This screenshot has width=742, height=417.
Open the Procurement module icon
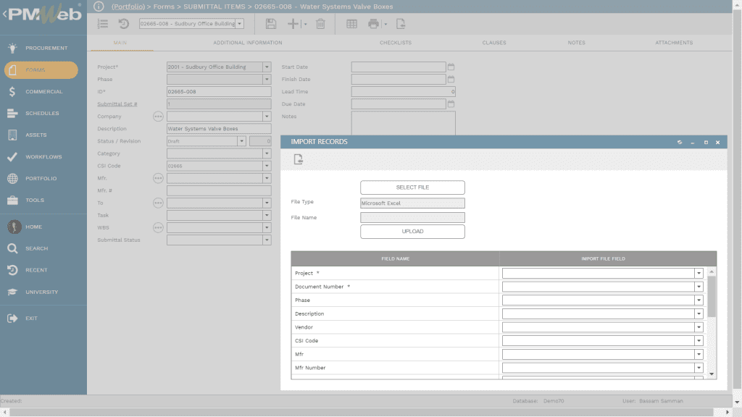13,48
